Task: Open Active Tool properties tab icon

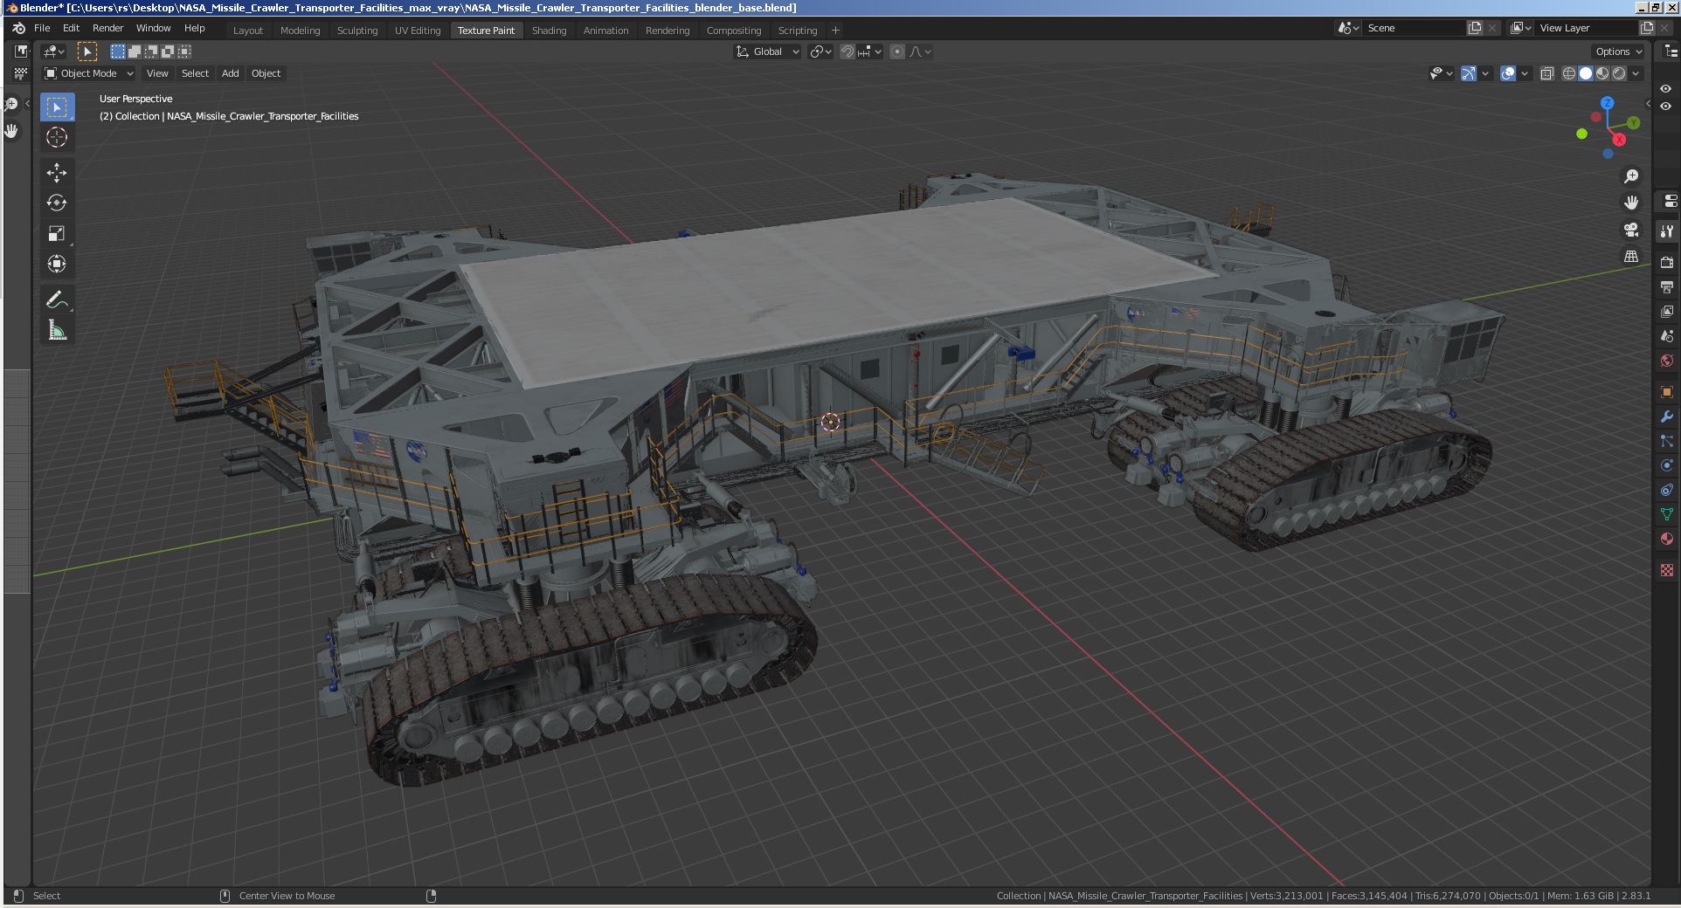Action: pos(1667,231)
